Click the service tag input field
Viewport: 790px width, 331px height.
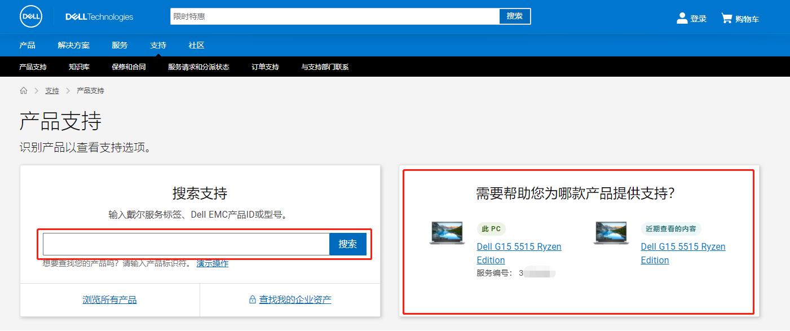[x=185, y=244]
